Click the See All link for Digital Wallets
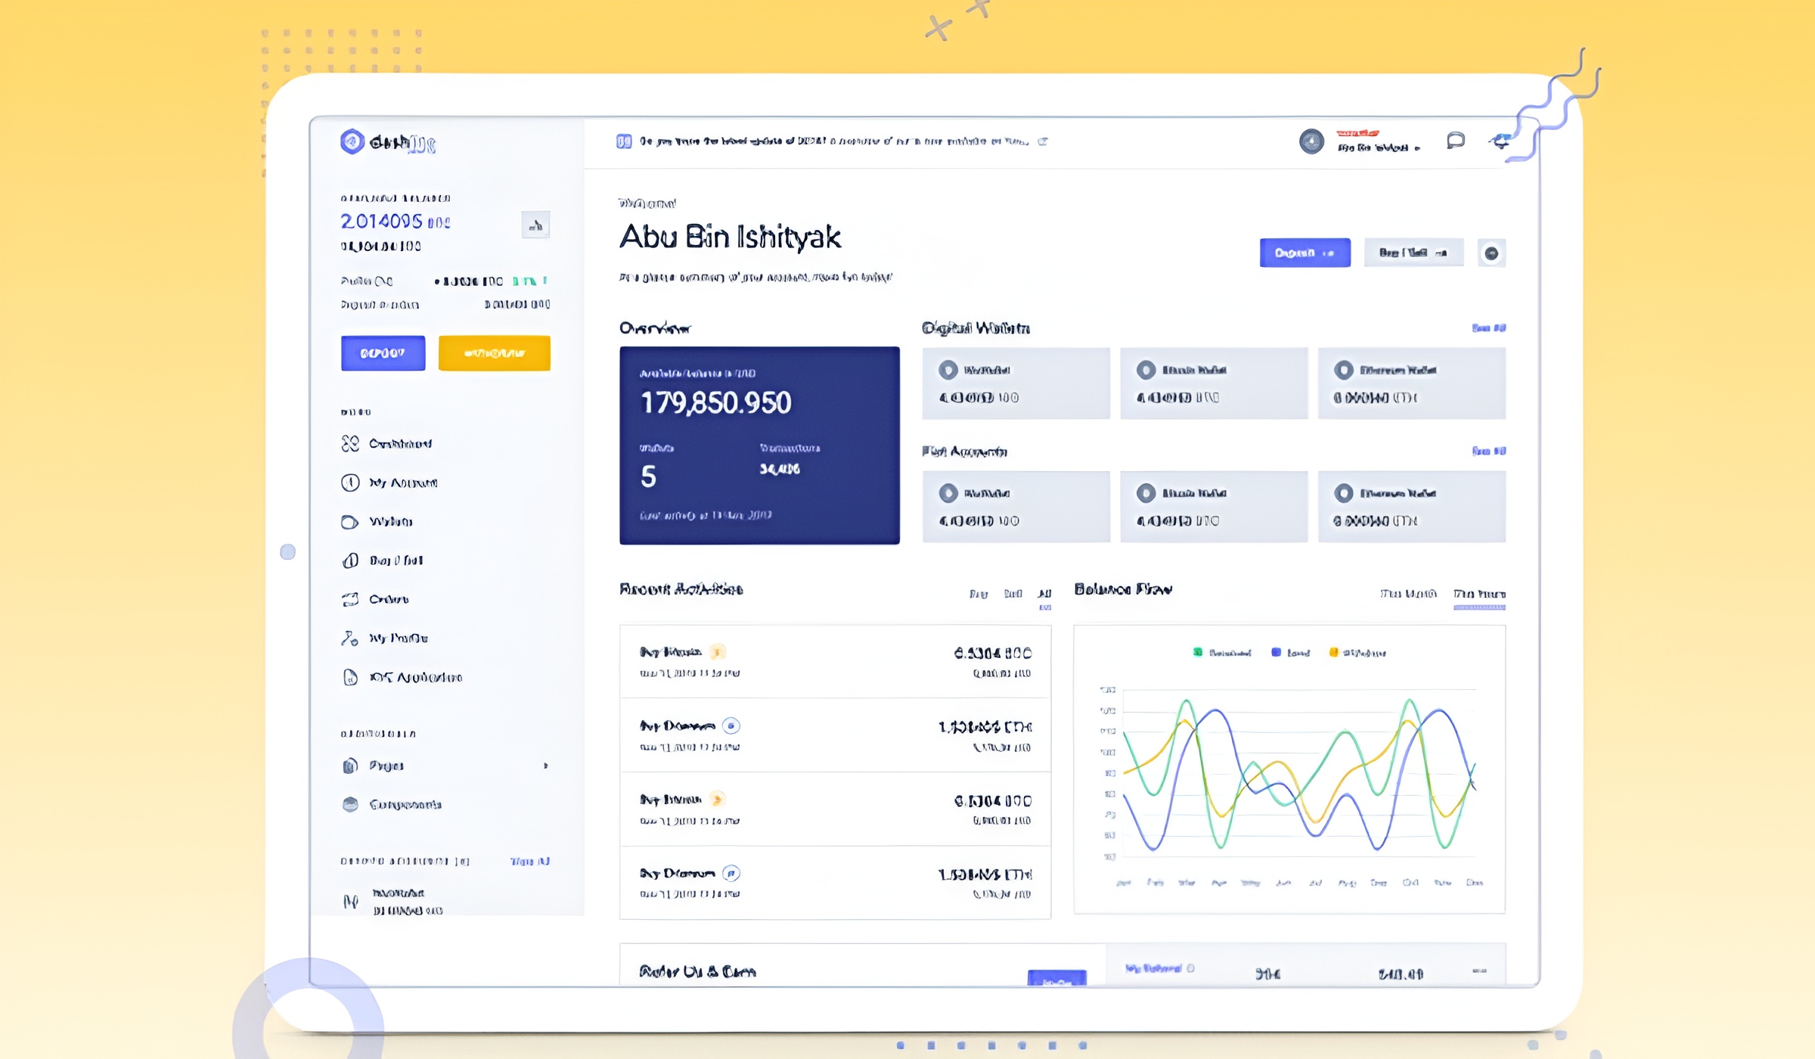The height and width of the screenshot is (1059, 1815). pyautogui.click(x=1488, y=328)
